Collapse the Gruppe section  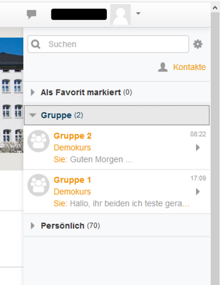[x=117, y=115]
